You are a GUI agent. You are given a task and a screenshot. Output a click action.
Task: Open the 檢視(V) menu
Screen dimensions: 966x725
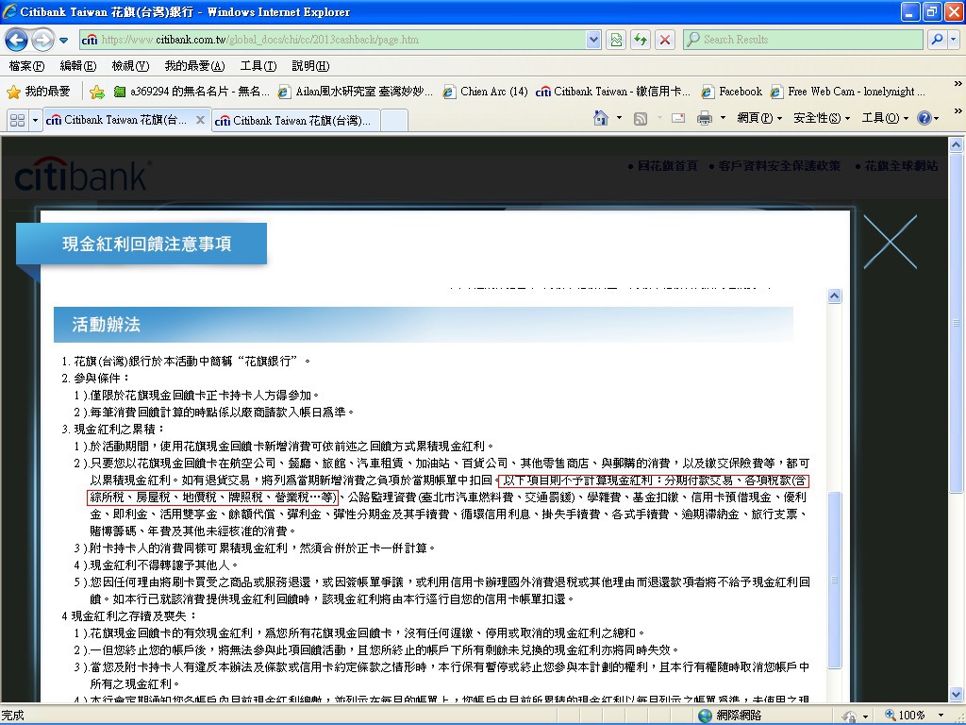[x=130, y=66]
